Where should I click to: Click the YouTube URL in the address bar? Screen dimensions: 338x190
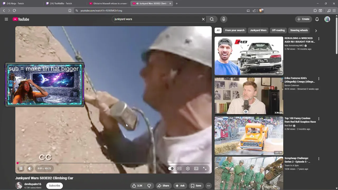click(101, 11)
